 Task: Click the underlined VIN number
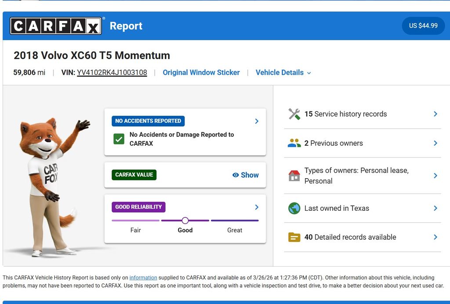click(x=112, y=73)
